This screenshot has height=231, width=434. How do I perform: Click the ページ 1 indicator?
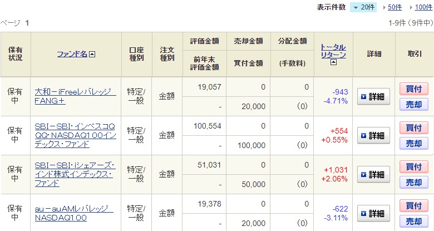pos(14,23)
